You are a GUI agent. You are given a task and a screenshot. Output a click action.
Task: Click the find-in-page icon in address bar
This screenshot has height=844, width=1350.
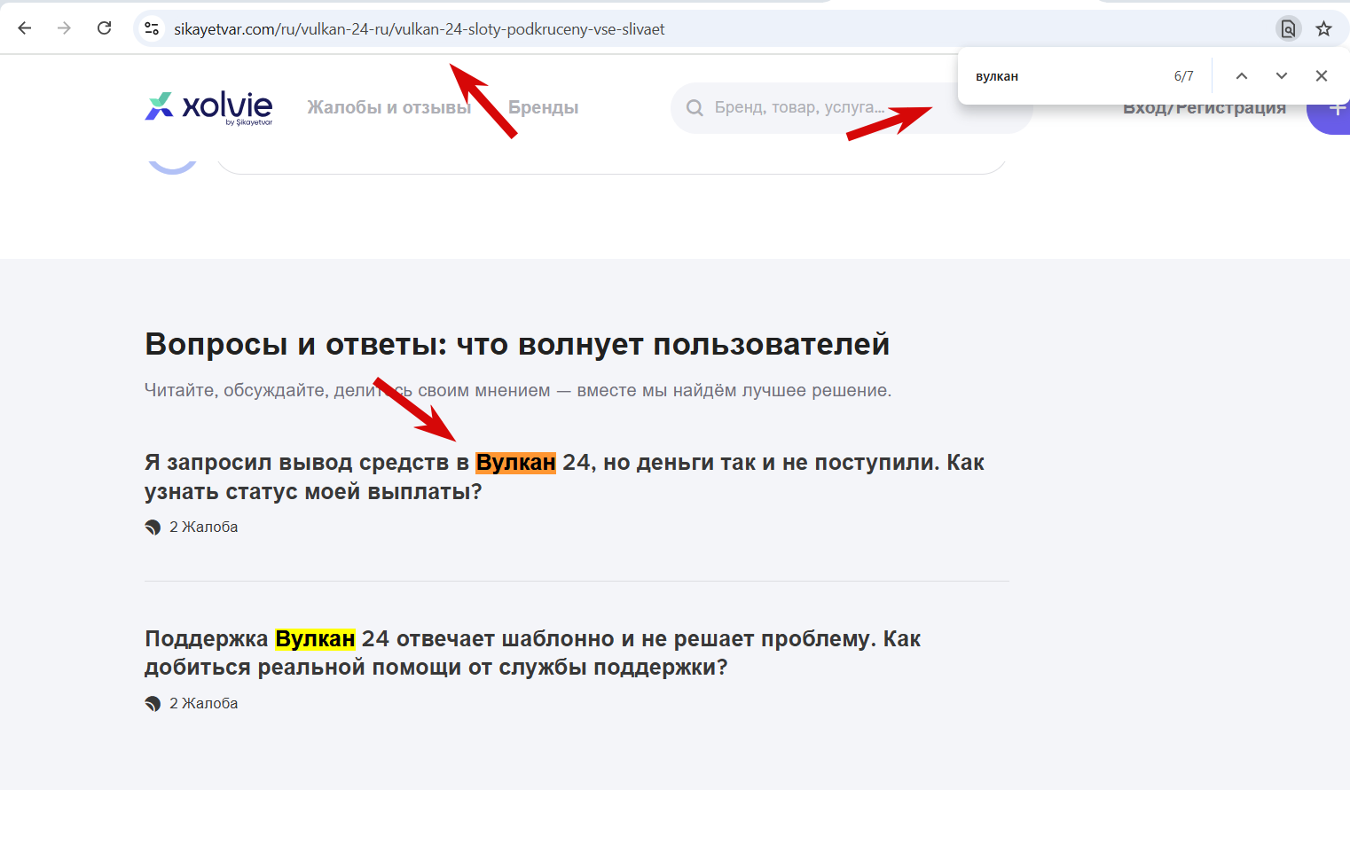click(1288, 29)
